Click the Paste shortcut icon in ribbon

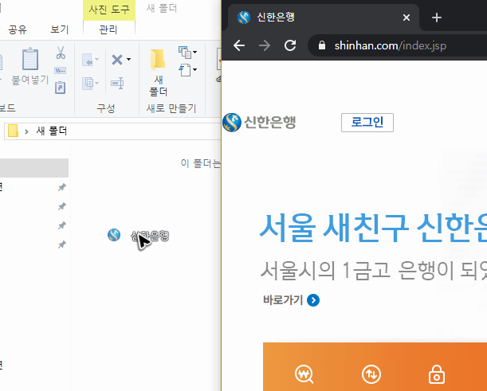(61, 88)
